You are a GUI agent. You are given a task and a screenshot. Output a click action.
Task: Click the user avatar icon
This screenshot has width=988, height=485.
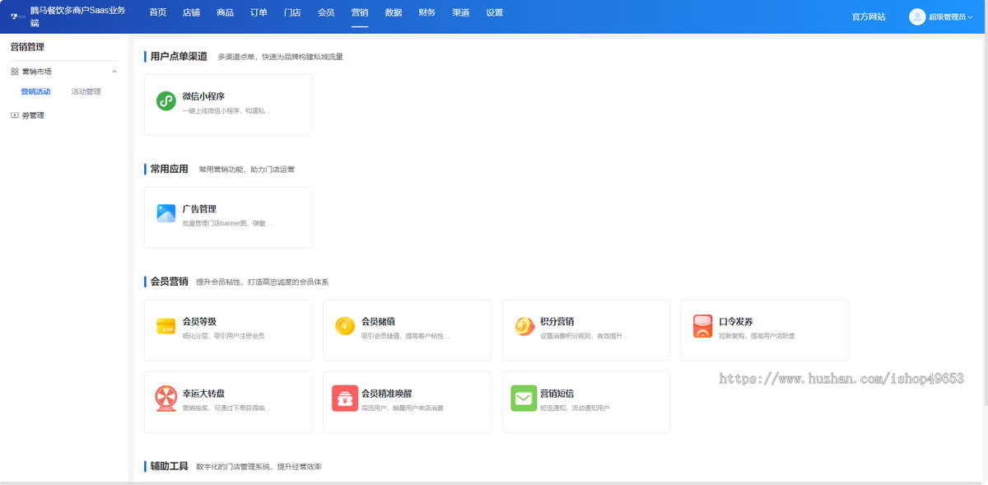point(917,16)
